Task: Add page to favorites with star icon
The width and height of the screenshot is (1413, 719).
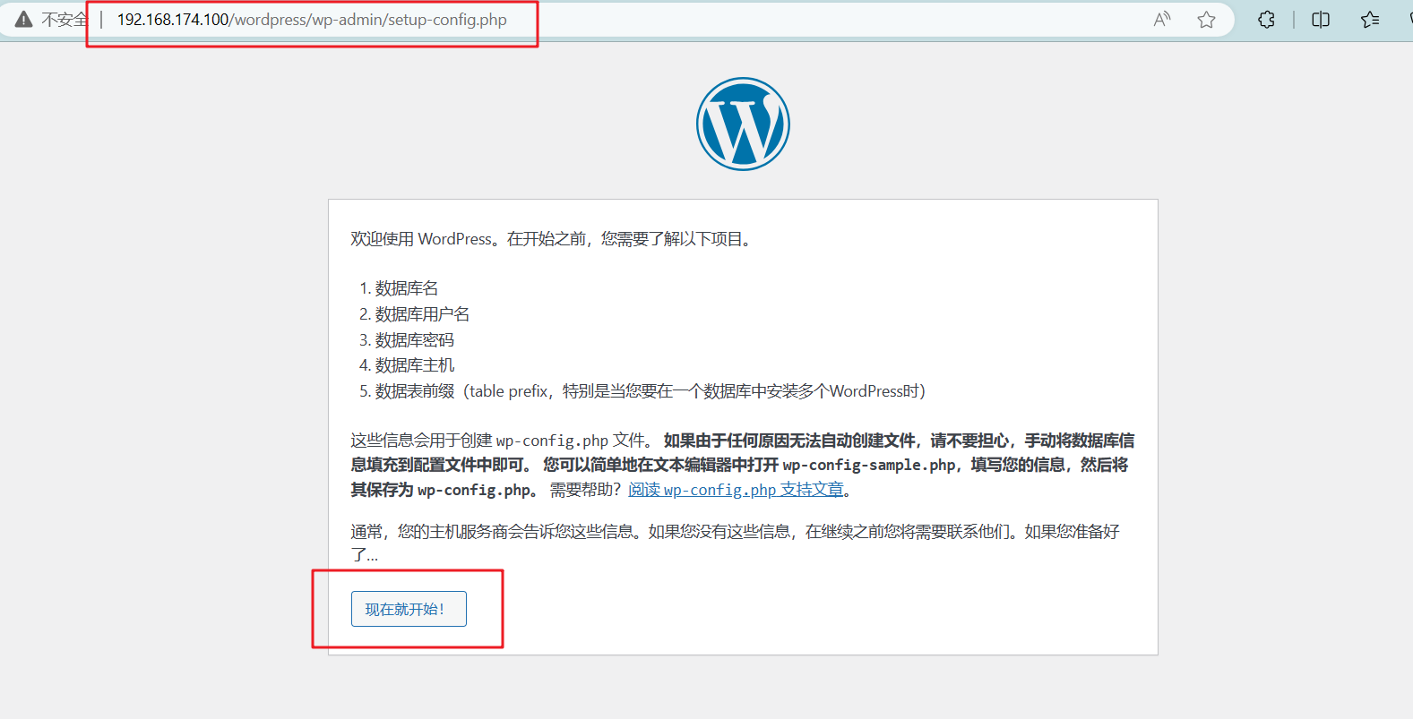Action: [1207, 20]
